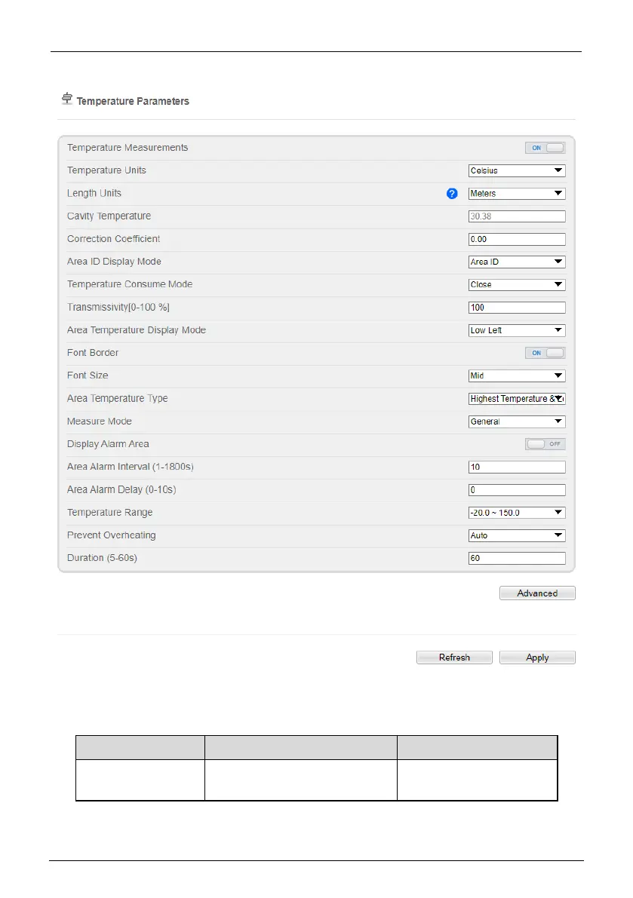Expand the Prevent Overheating dropdown
Viewport: 633px width, 898px height.
[517, 535]
